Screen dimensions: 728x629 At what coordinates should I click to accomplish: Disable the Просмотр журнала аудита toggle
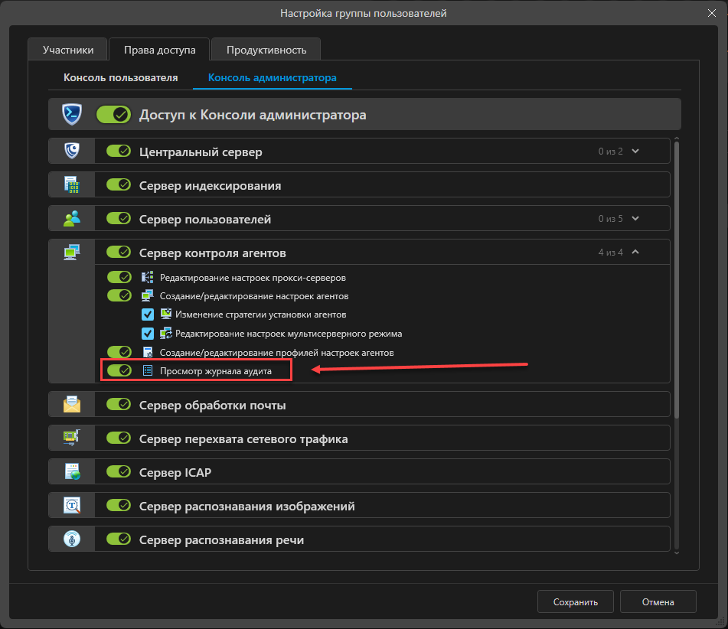tap(119, 371)
